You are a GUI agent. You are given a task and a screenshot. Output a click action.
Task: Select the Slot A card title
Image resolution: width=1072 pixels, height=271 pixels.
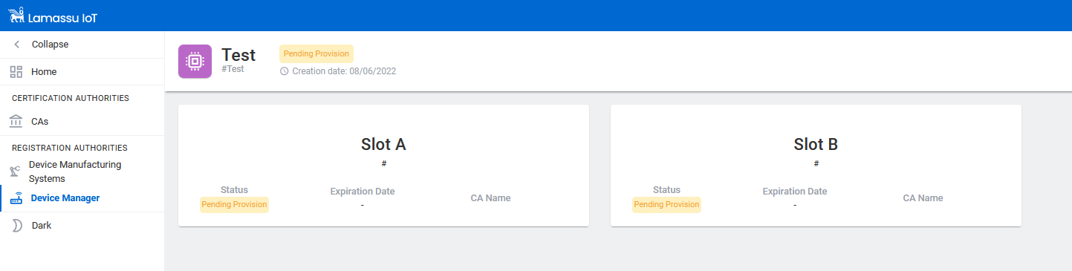pos(383,145)
